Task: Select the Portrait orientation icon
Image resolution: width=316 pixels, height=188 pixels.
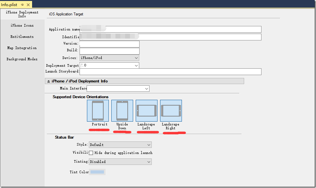Action: click(98, 111)
